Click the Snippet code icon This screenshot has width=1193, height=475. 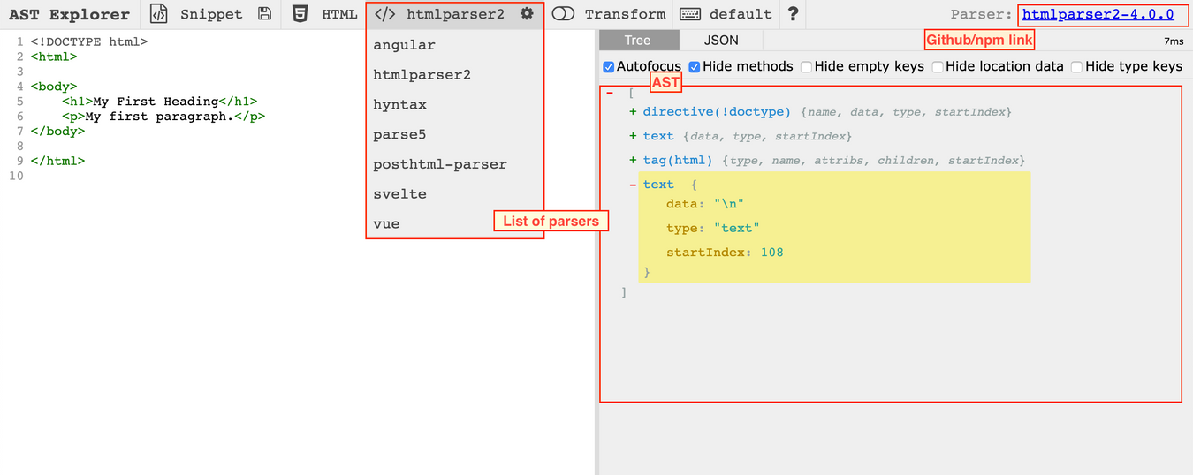coord(159,14)
